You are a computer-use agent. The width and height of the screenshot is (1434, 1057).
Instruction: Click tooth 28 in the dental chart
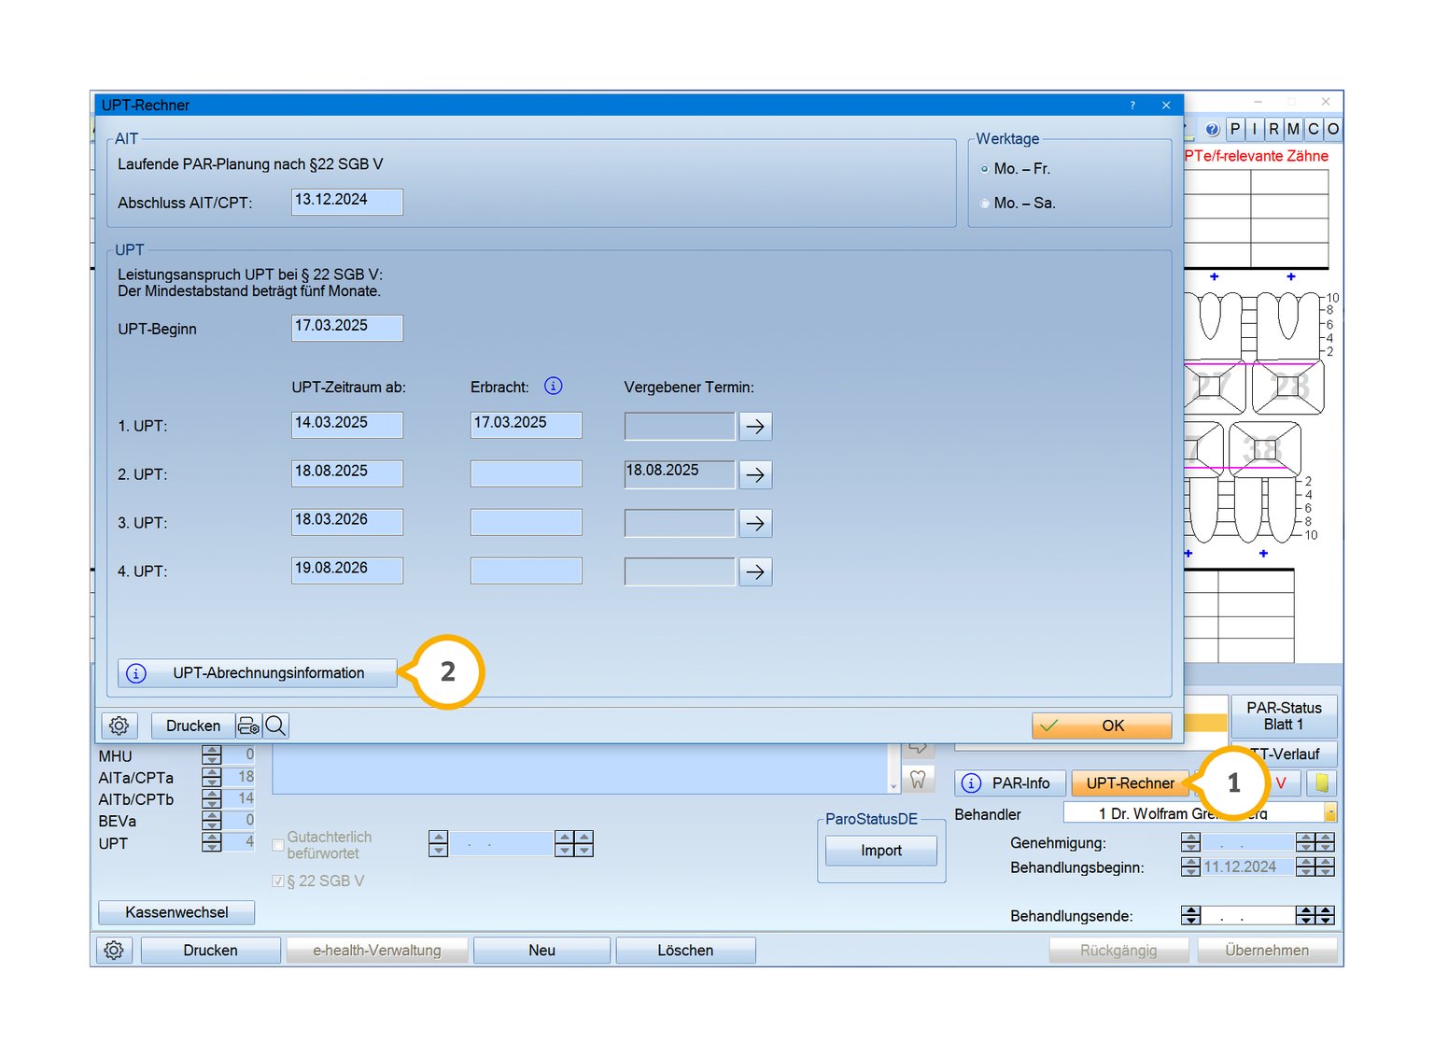coord(1287,388)
